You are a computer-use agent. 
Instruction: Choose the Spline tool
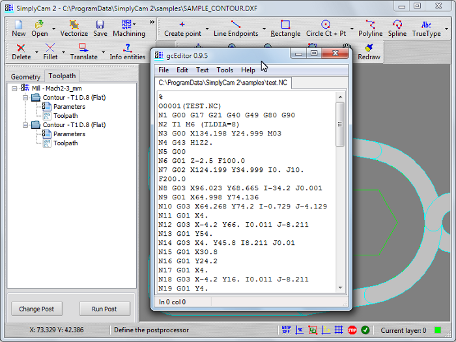(x=397, y=28)
